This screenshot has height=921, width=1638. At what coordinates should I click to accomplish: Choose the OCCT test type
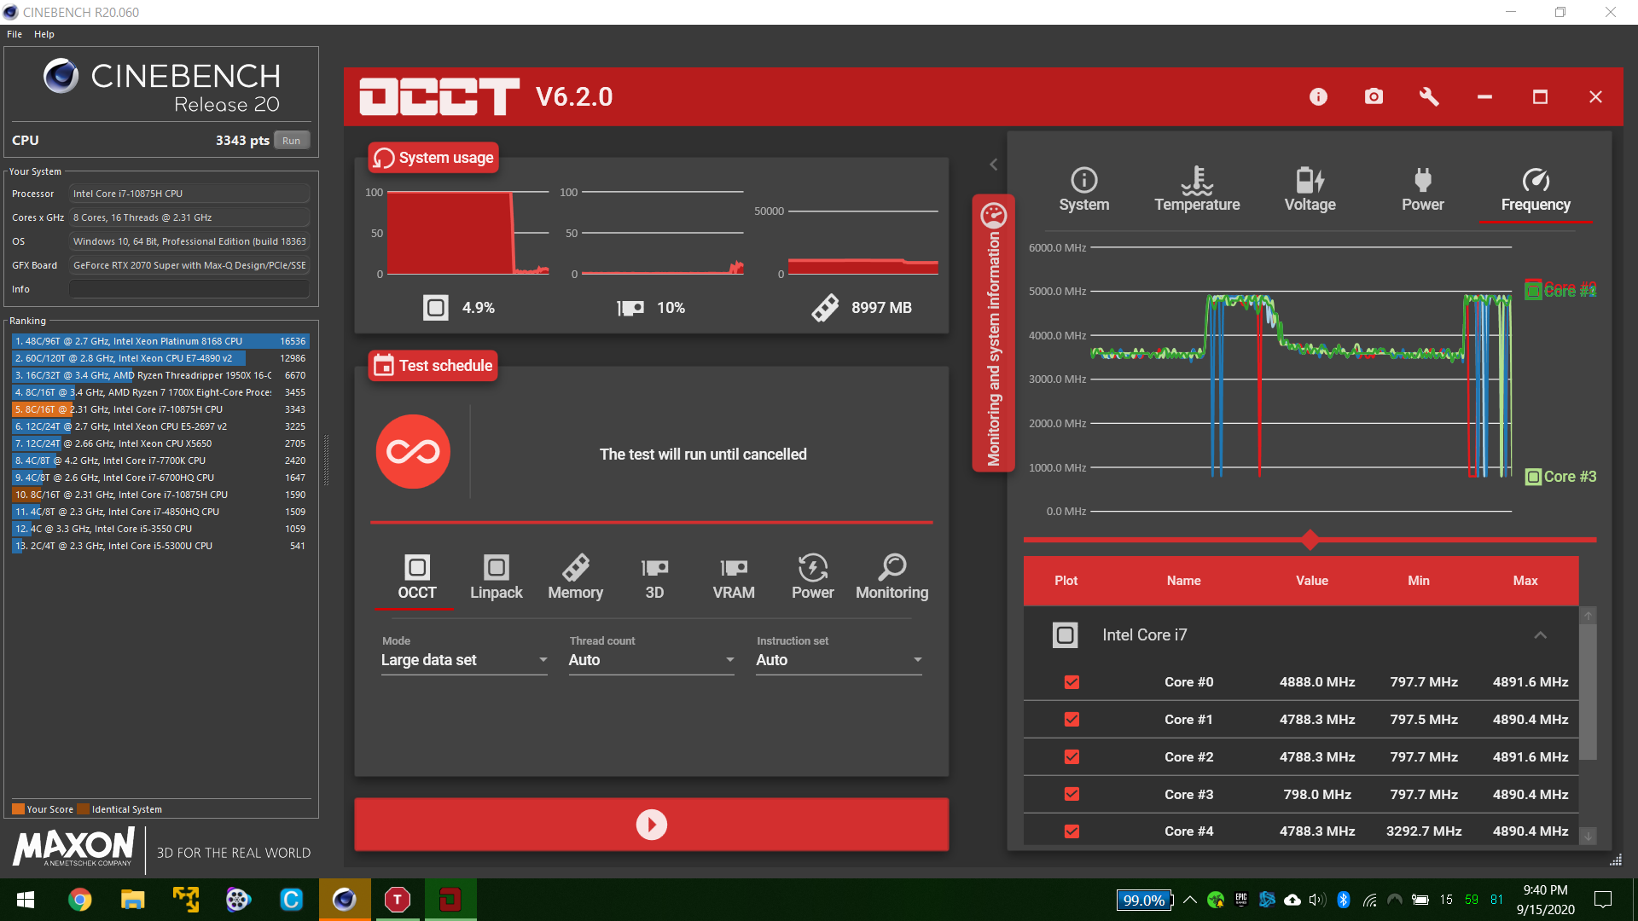(x=417, y=577)
